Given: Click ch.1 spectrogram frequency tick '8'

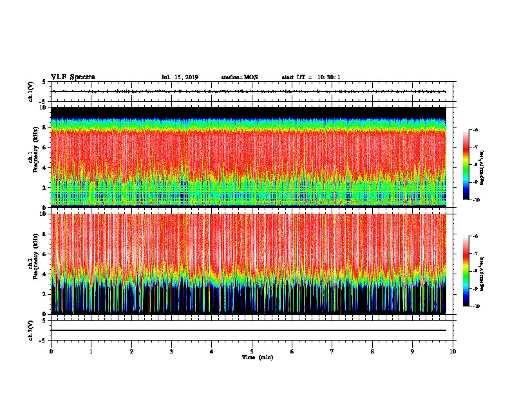Looking at the screenshot, I should click(x=45, y=127).
